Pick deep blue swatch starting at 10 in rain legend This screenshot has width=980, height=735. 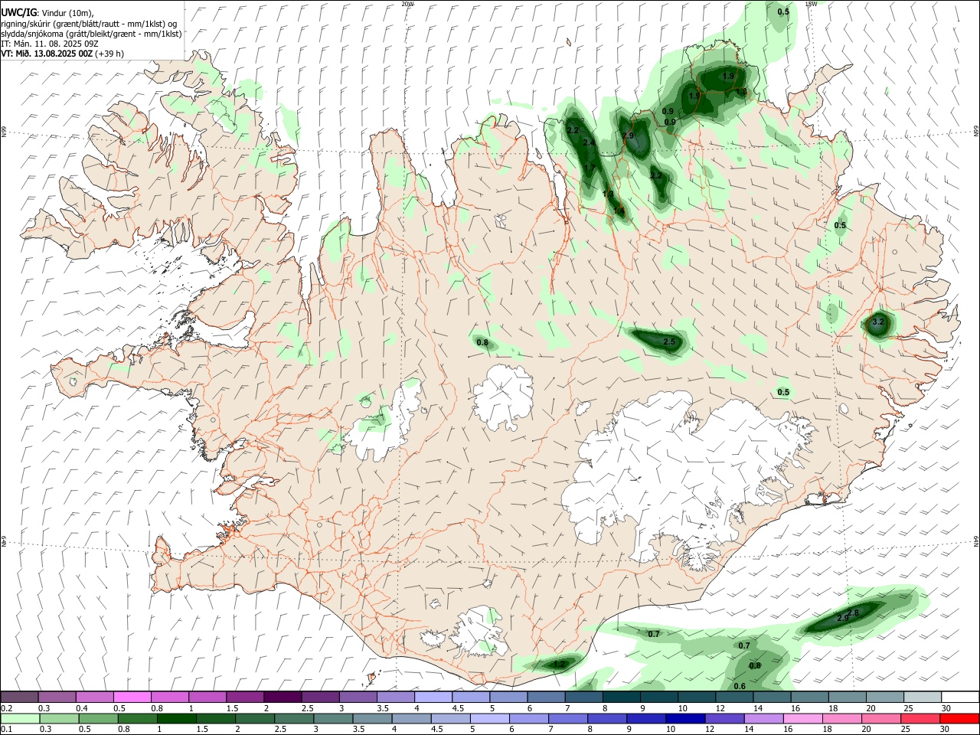[x=685, y=718]
